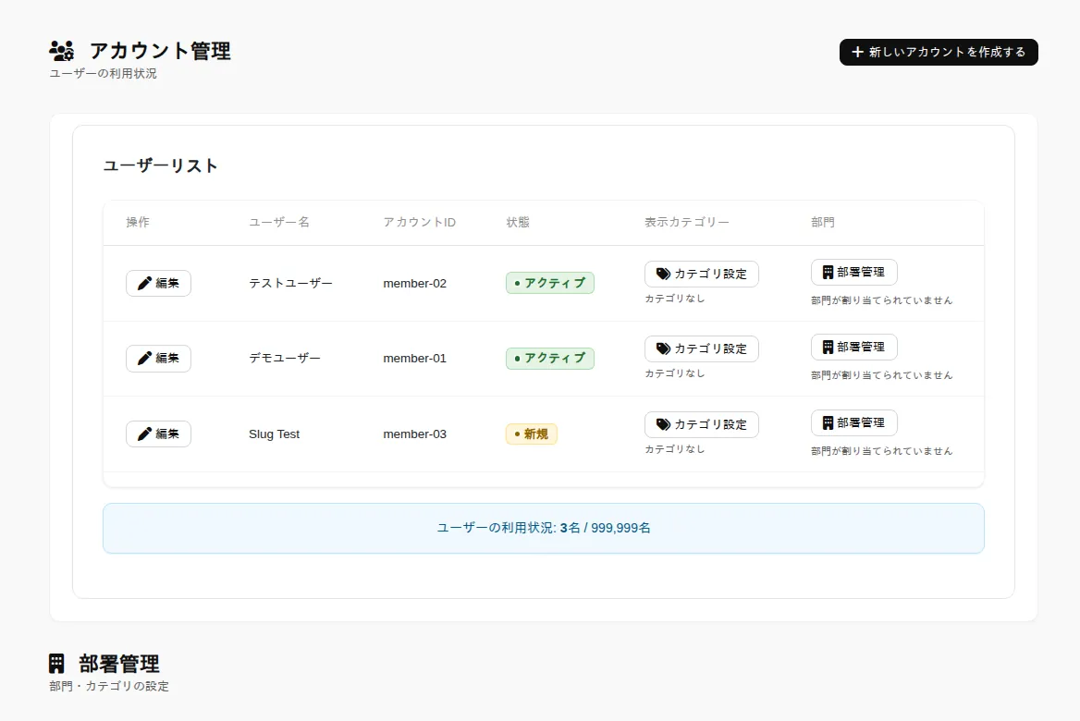Click pencil icon in デモユーザー row
1080x721 pixels.
click(144, 358)
